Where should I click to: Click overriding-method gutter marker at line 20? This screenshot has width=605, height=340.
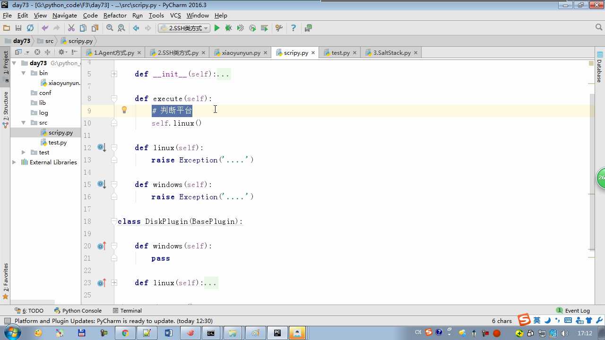point(102,246)
